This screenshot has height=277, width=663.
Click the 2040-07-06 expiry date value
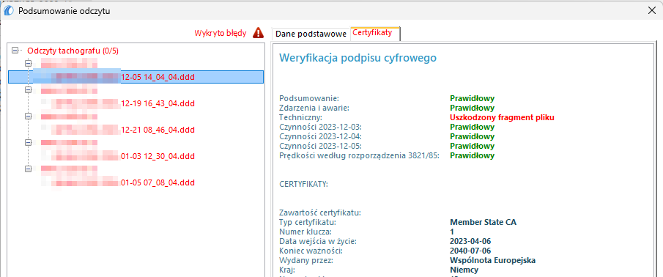point(470,251)
